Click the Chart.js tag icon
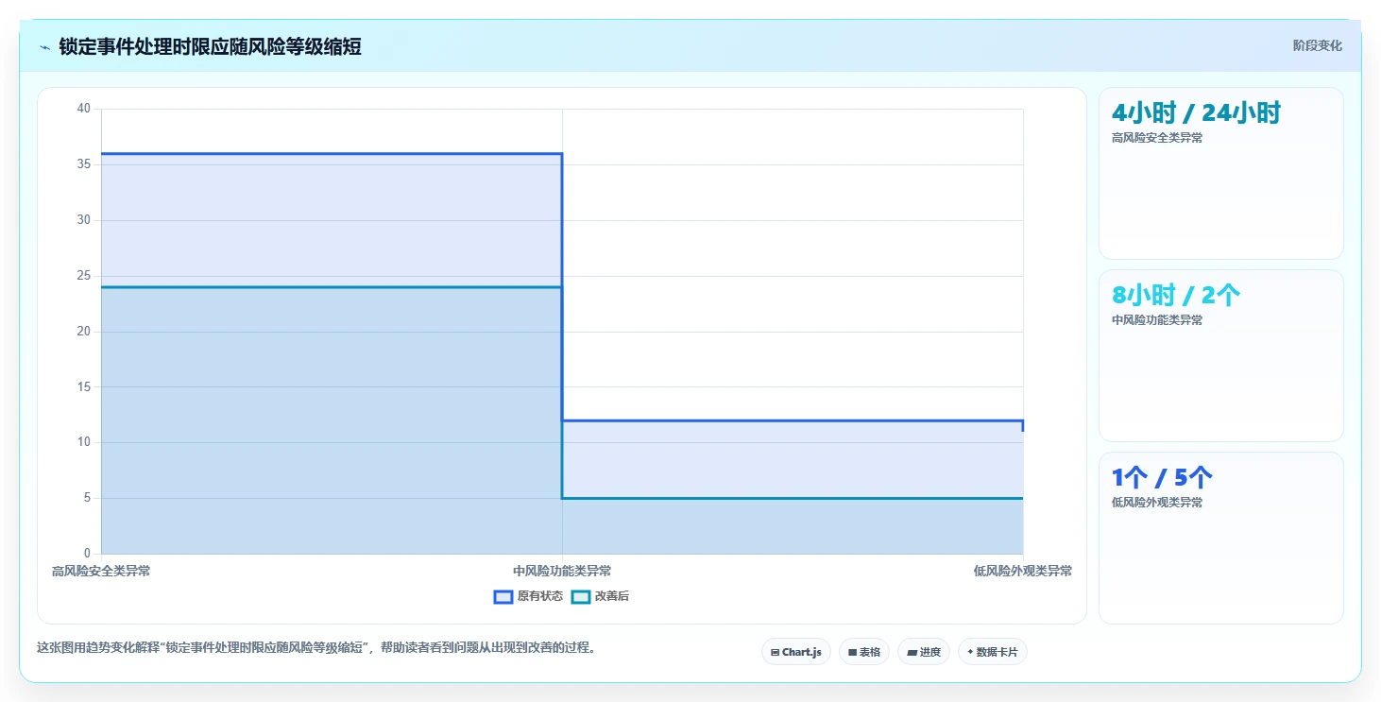Image resolution: width=1381 pixels, height=702 pixels. click(775, 652)
